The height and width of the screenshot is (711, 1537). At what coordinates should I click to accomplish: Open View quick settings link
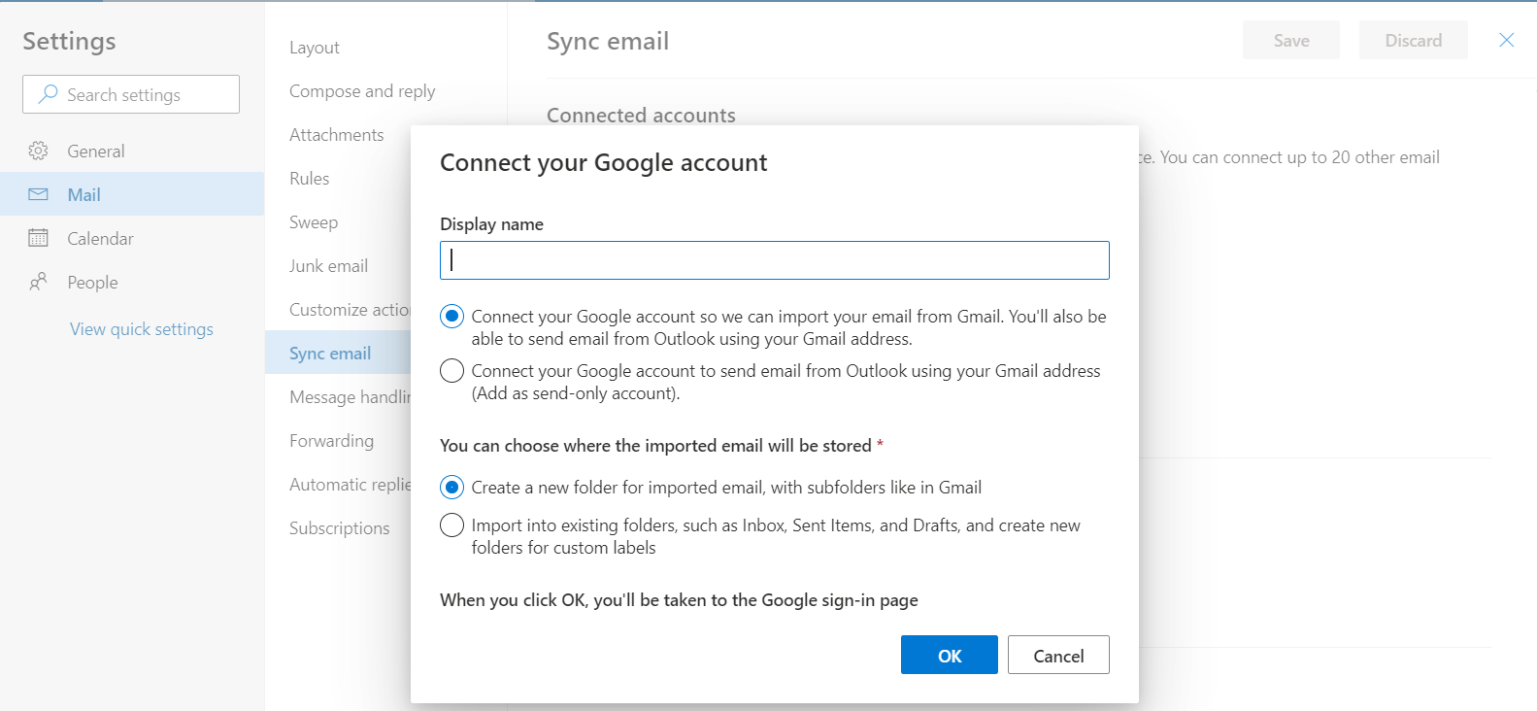click(x=142, y=329)
